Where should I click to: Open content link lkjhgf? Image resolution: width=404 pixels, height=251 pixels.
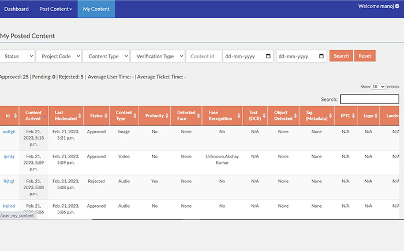point(9,181)
